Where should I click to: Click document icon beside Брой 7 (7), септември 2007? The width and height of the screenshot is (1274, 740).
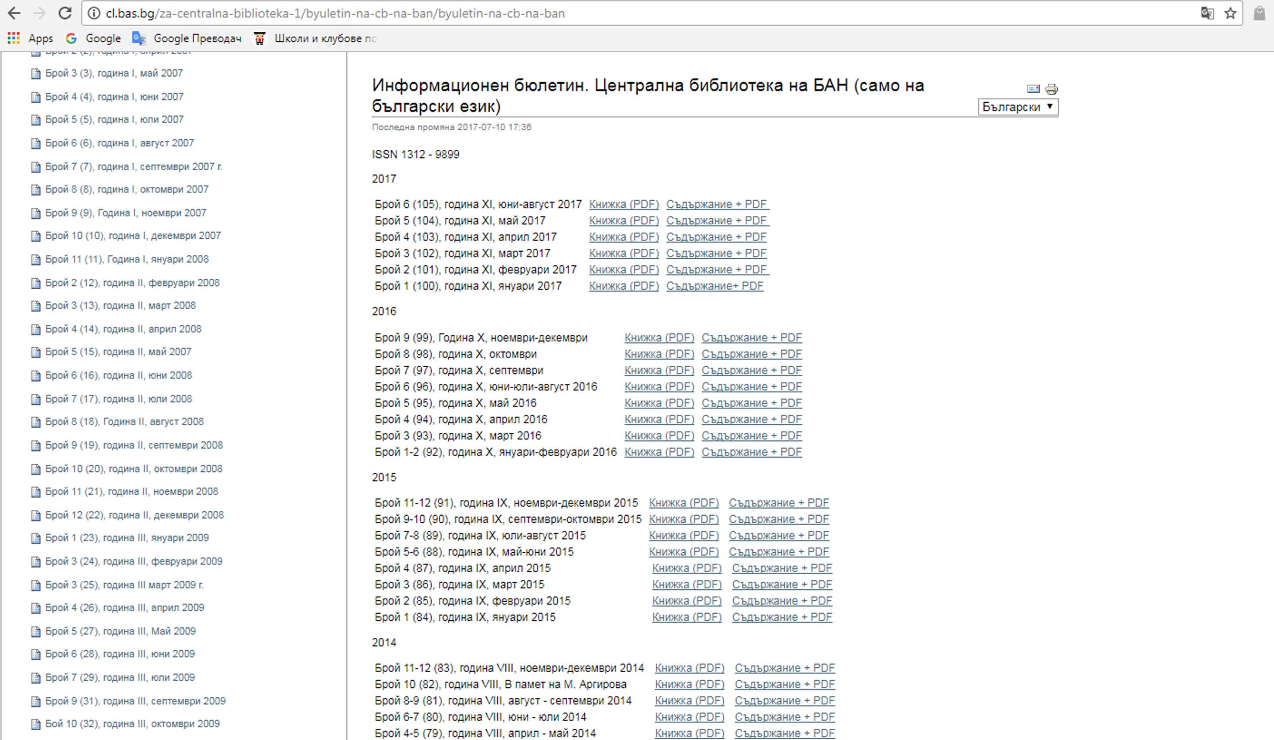pyautogui.click(x=36, y=167)
